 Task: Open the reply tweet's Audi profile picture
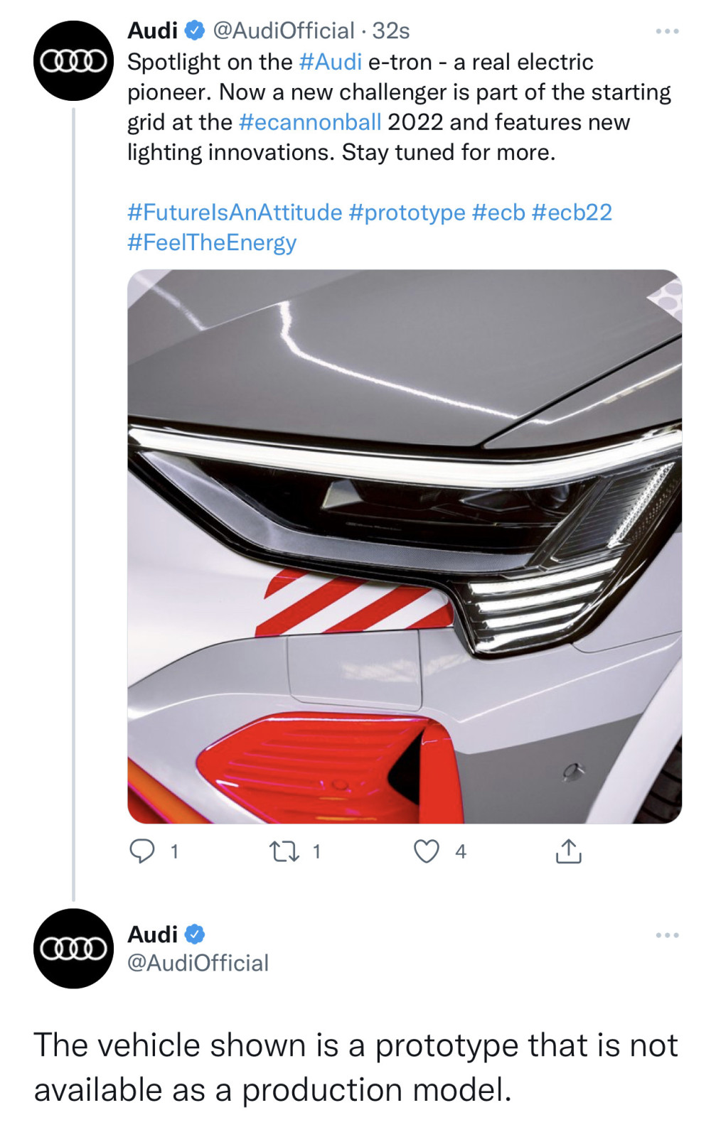click(x=73, y=949)
